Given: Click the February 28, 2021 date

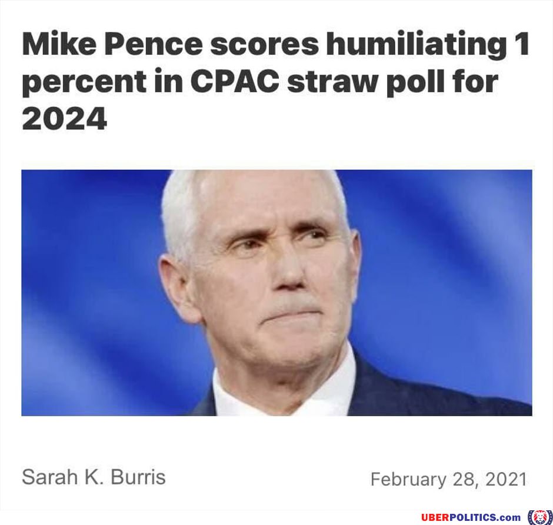Looking at the screenshot, I should [448, 479].
